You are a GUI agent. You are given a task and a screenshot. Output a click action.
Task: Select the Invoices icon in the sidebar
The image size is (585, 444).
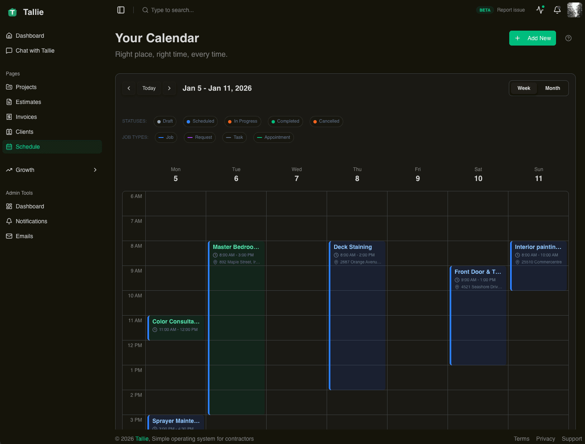click(9, 117)
